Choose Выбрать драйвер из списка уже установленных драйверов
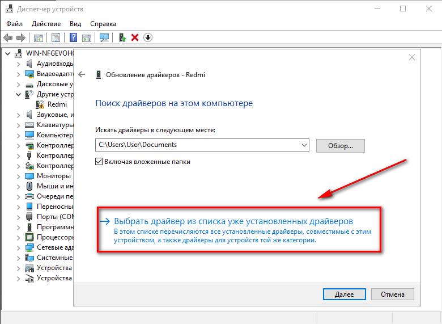442x324 pixels. (233, 221)
